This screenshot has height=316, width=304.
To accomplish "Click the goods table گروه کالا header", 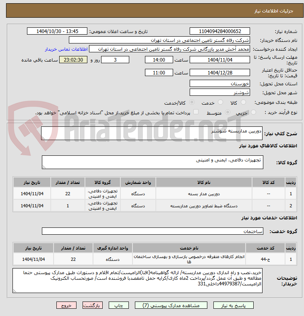I will (103, 182).
